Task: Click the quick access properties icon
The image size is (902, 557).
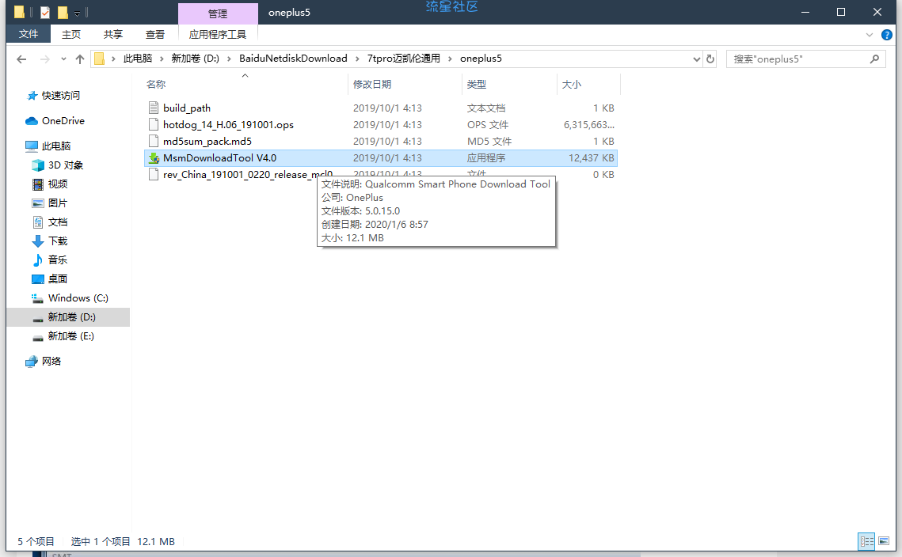Action: (x=45, y=12)
